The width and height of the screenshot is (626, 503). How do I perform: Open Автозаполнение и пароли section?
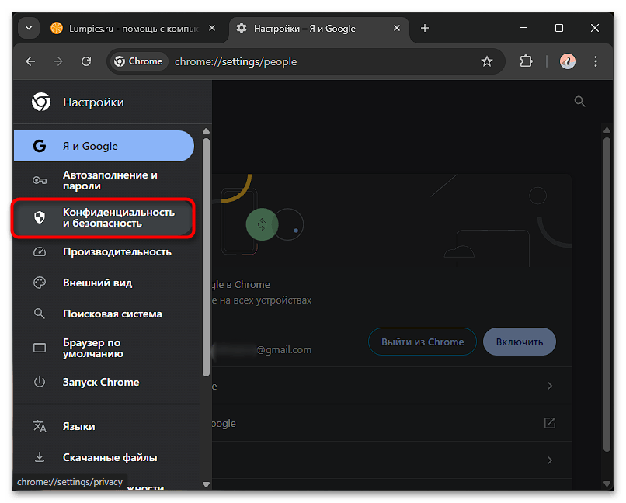click(104, 181)
